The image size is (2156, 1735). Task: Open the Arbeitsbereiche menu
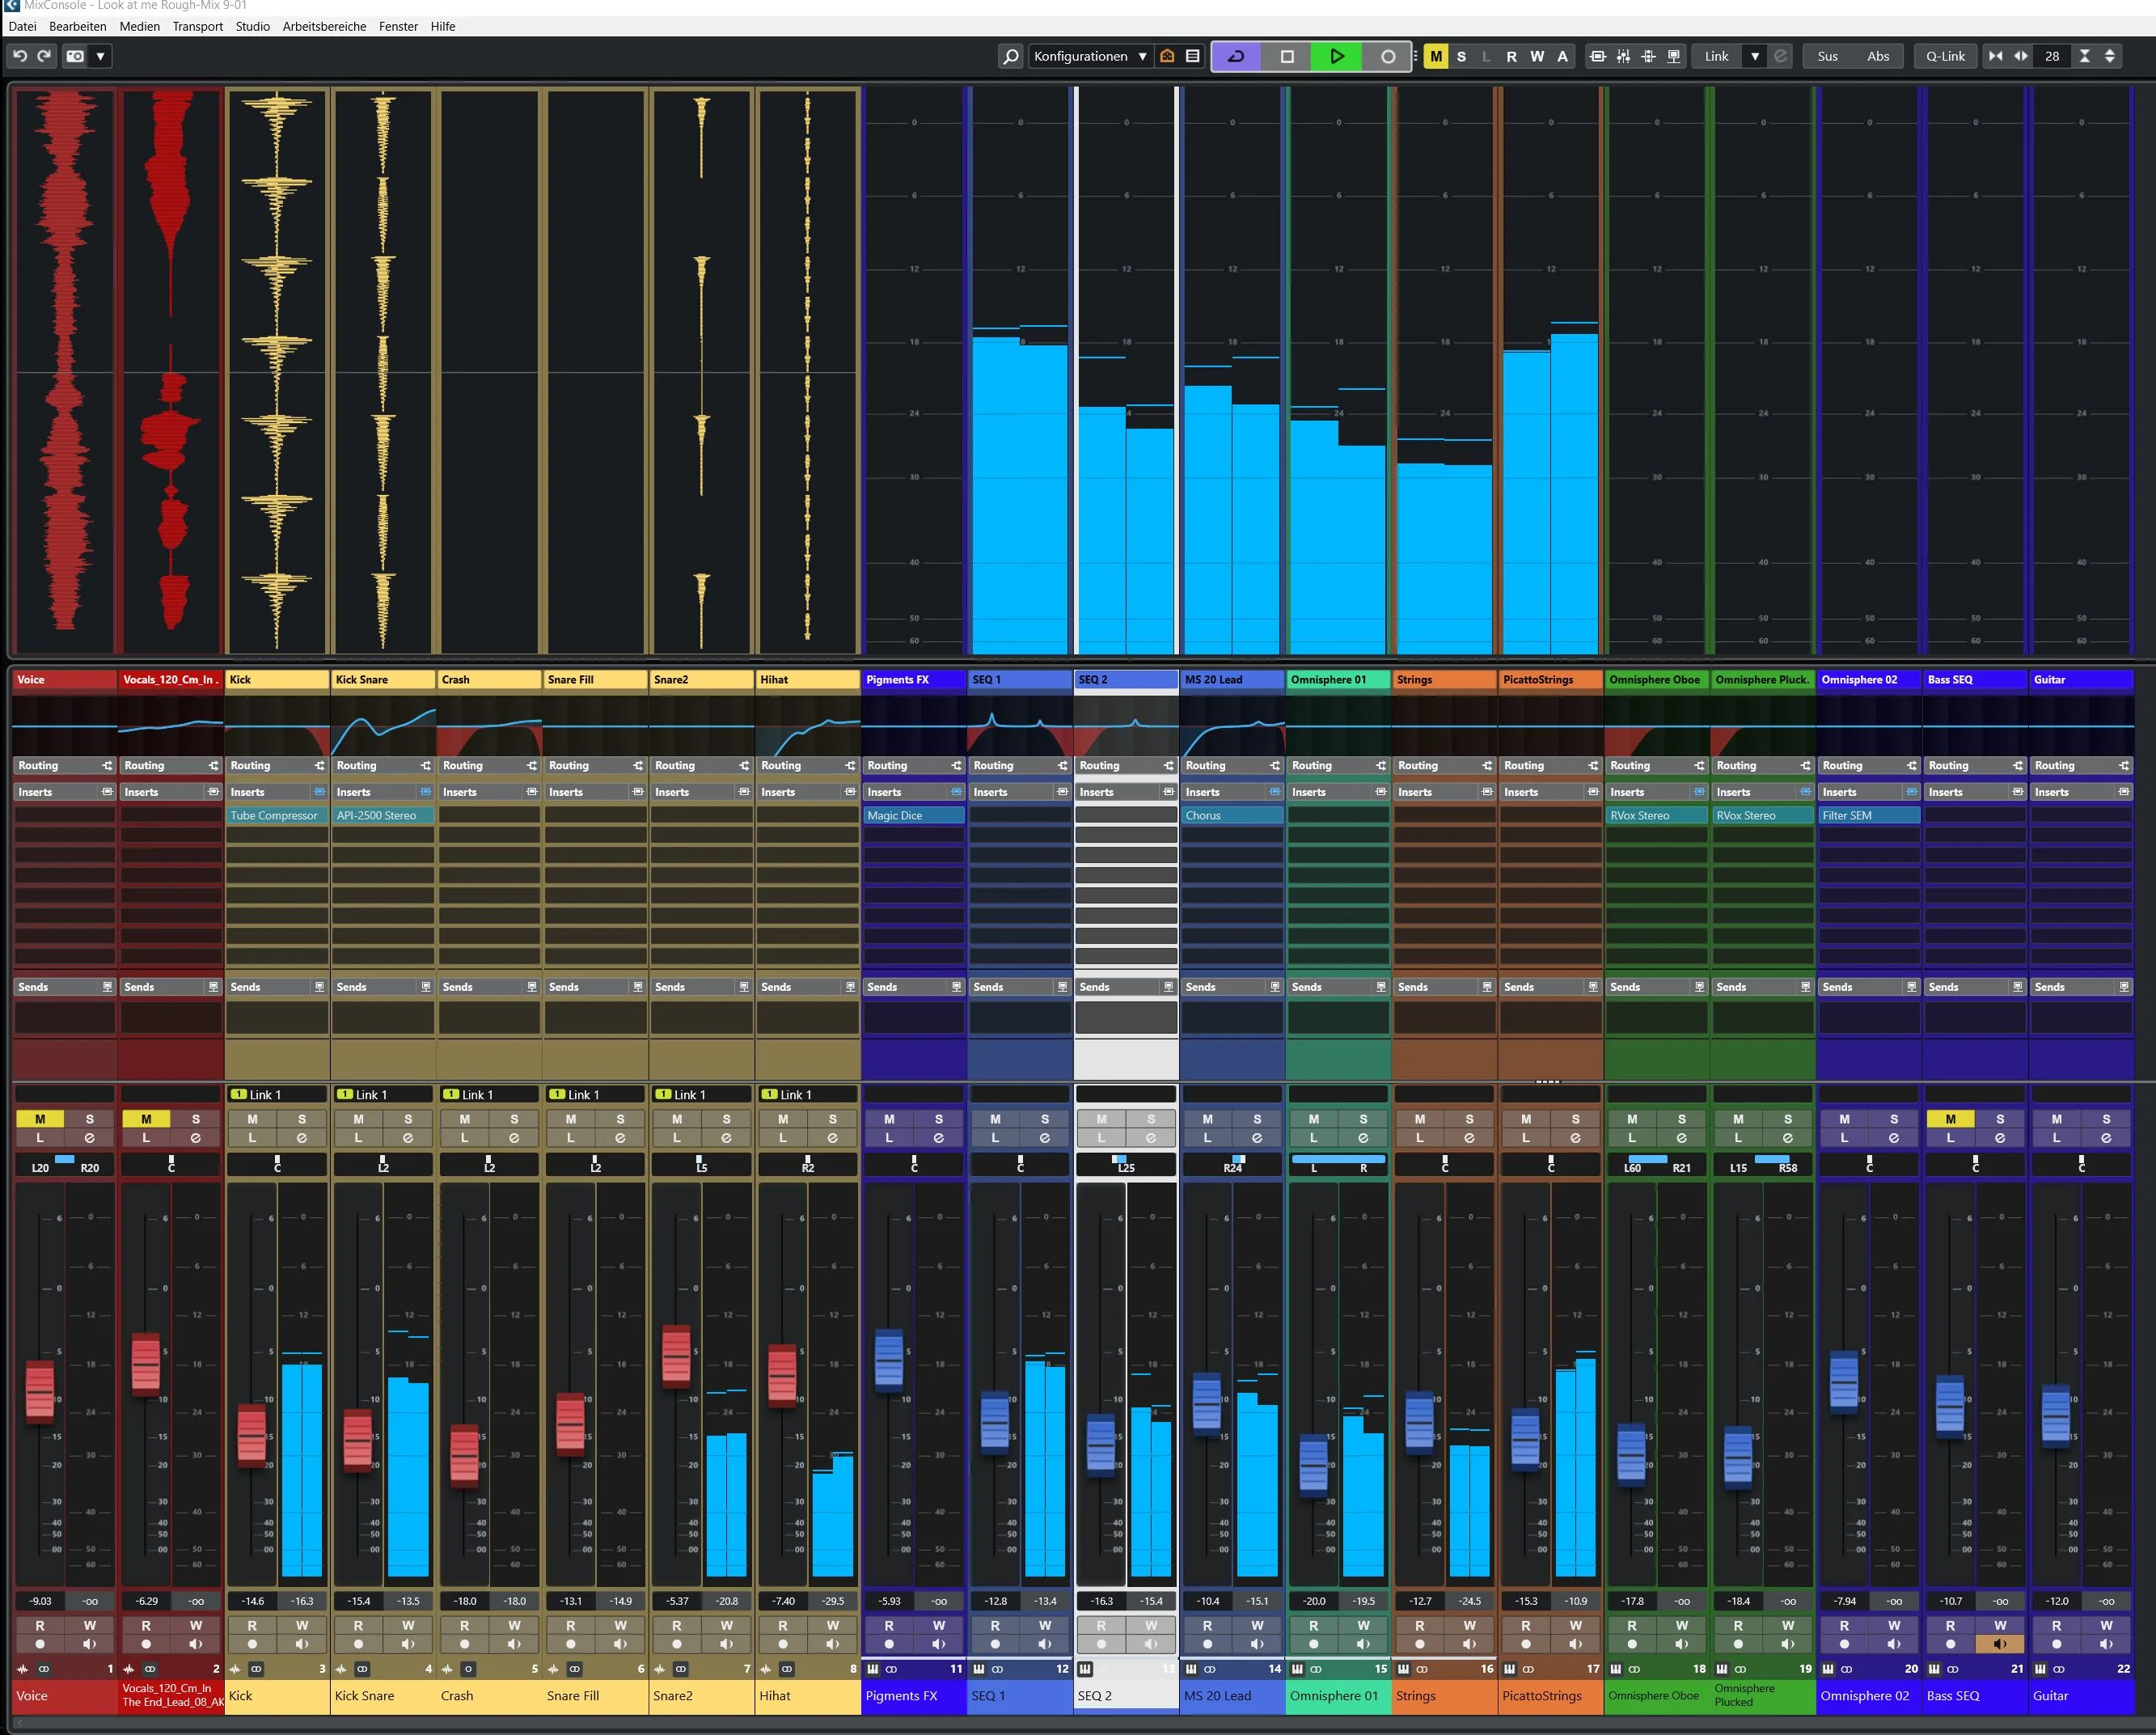[324, 26]
